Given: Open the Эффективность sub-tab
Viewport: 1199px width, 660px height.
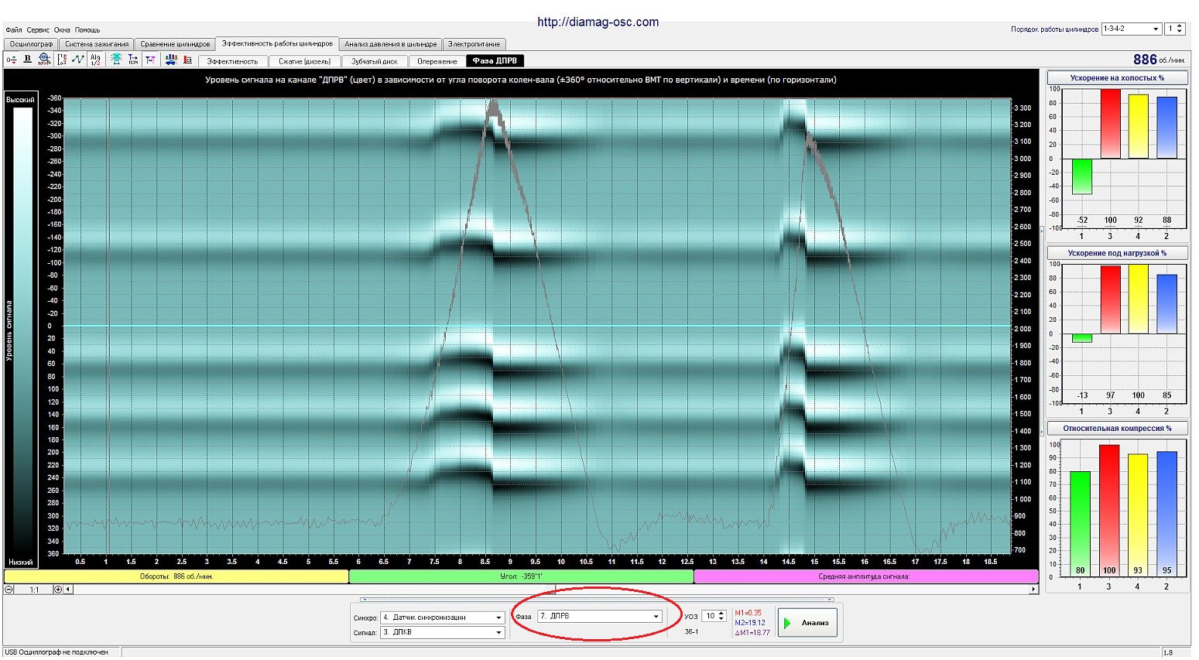Looking at the screenshot, I should pyautogui.click(x=232, y=61).
